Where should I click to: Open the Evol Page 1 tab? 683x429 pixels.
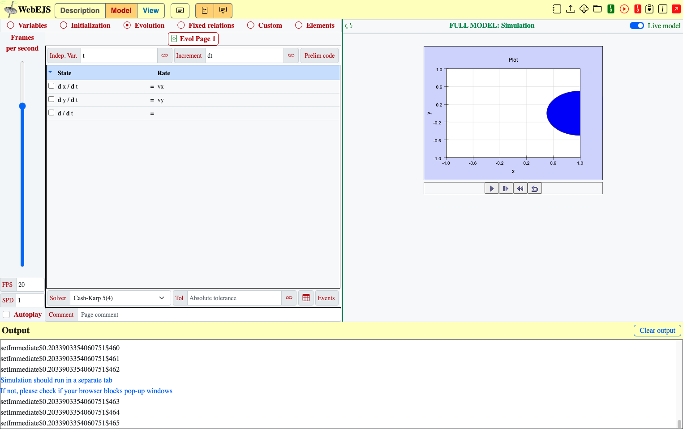(193, 39)
